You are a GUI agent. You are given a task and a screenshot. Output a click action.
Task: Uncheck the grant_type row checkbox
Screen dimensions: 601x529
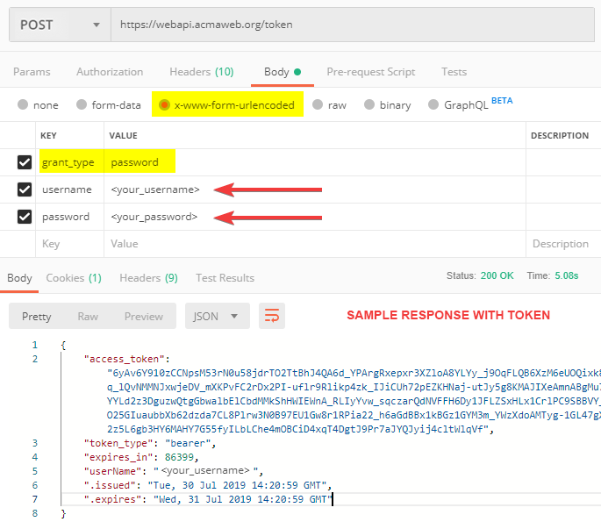pyautogui.click(x=25, y=162)
